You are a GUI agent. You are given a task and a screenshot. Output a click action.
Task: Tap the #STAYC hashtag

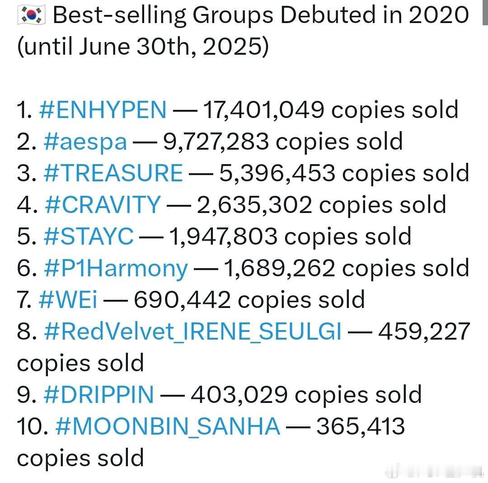click(89, 237)
